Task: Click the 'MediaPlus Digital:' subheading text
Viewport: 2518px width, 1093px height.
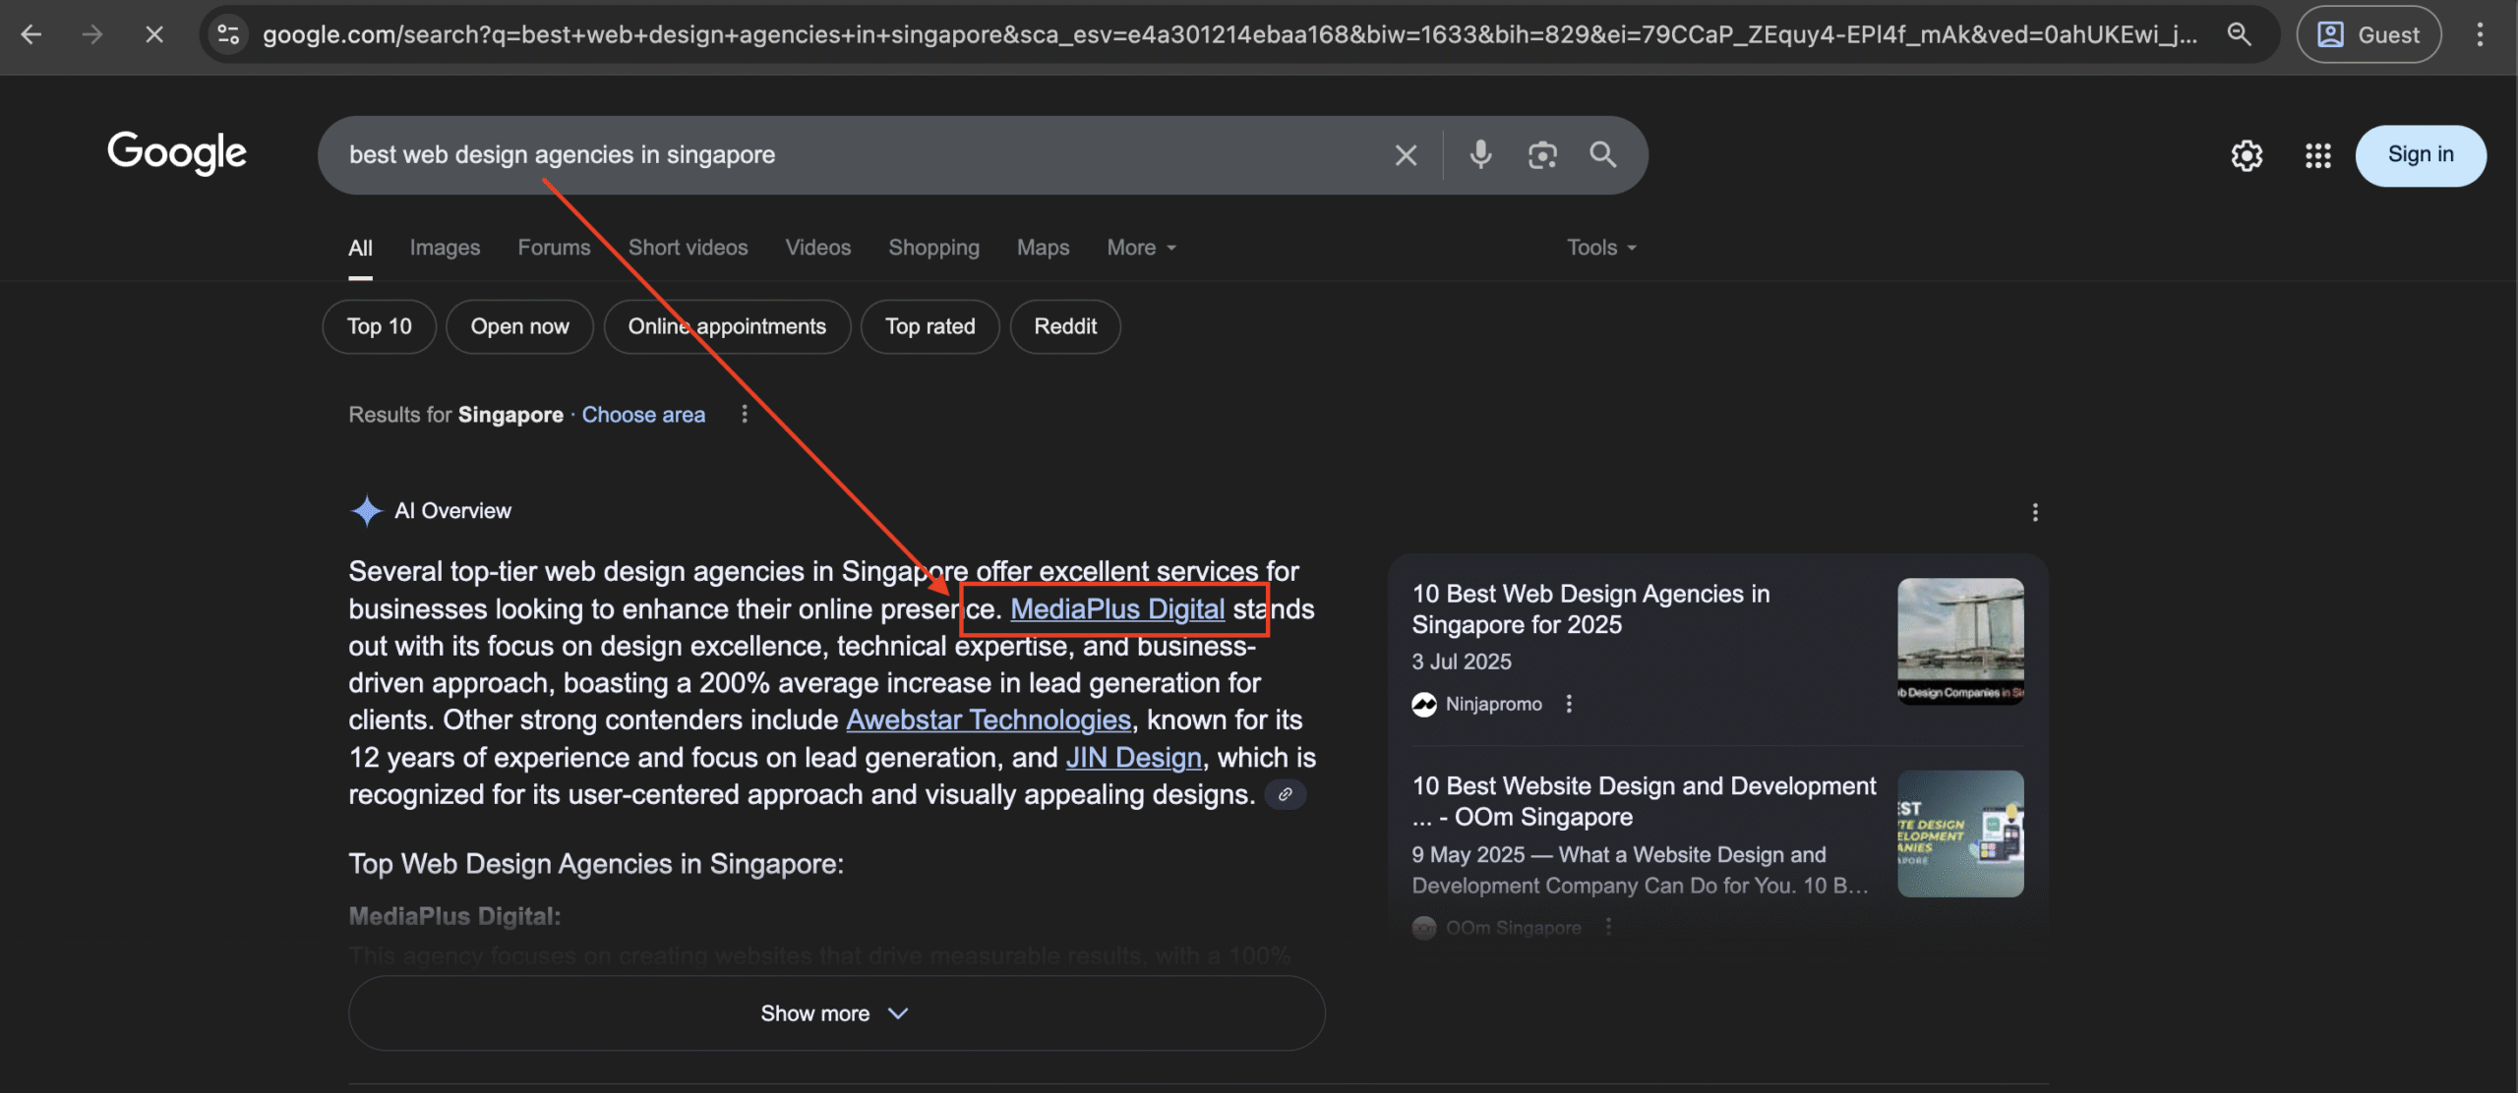Action: click(x=454, y=916)
